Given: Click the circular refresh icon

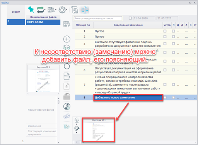Looking at the screenshot, I should 67,66.
